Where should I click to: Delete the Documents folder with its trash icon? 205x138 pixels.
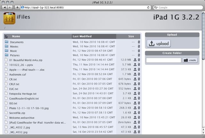(x=139, y=42)
